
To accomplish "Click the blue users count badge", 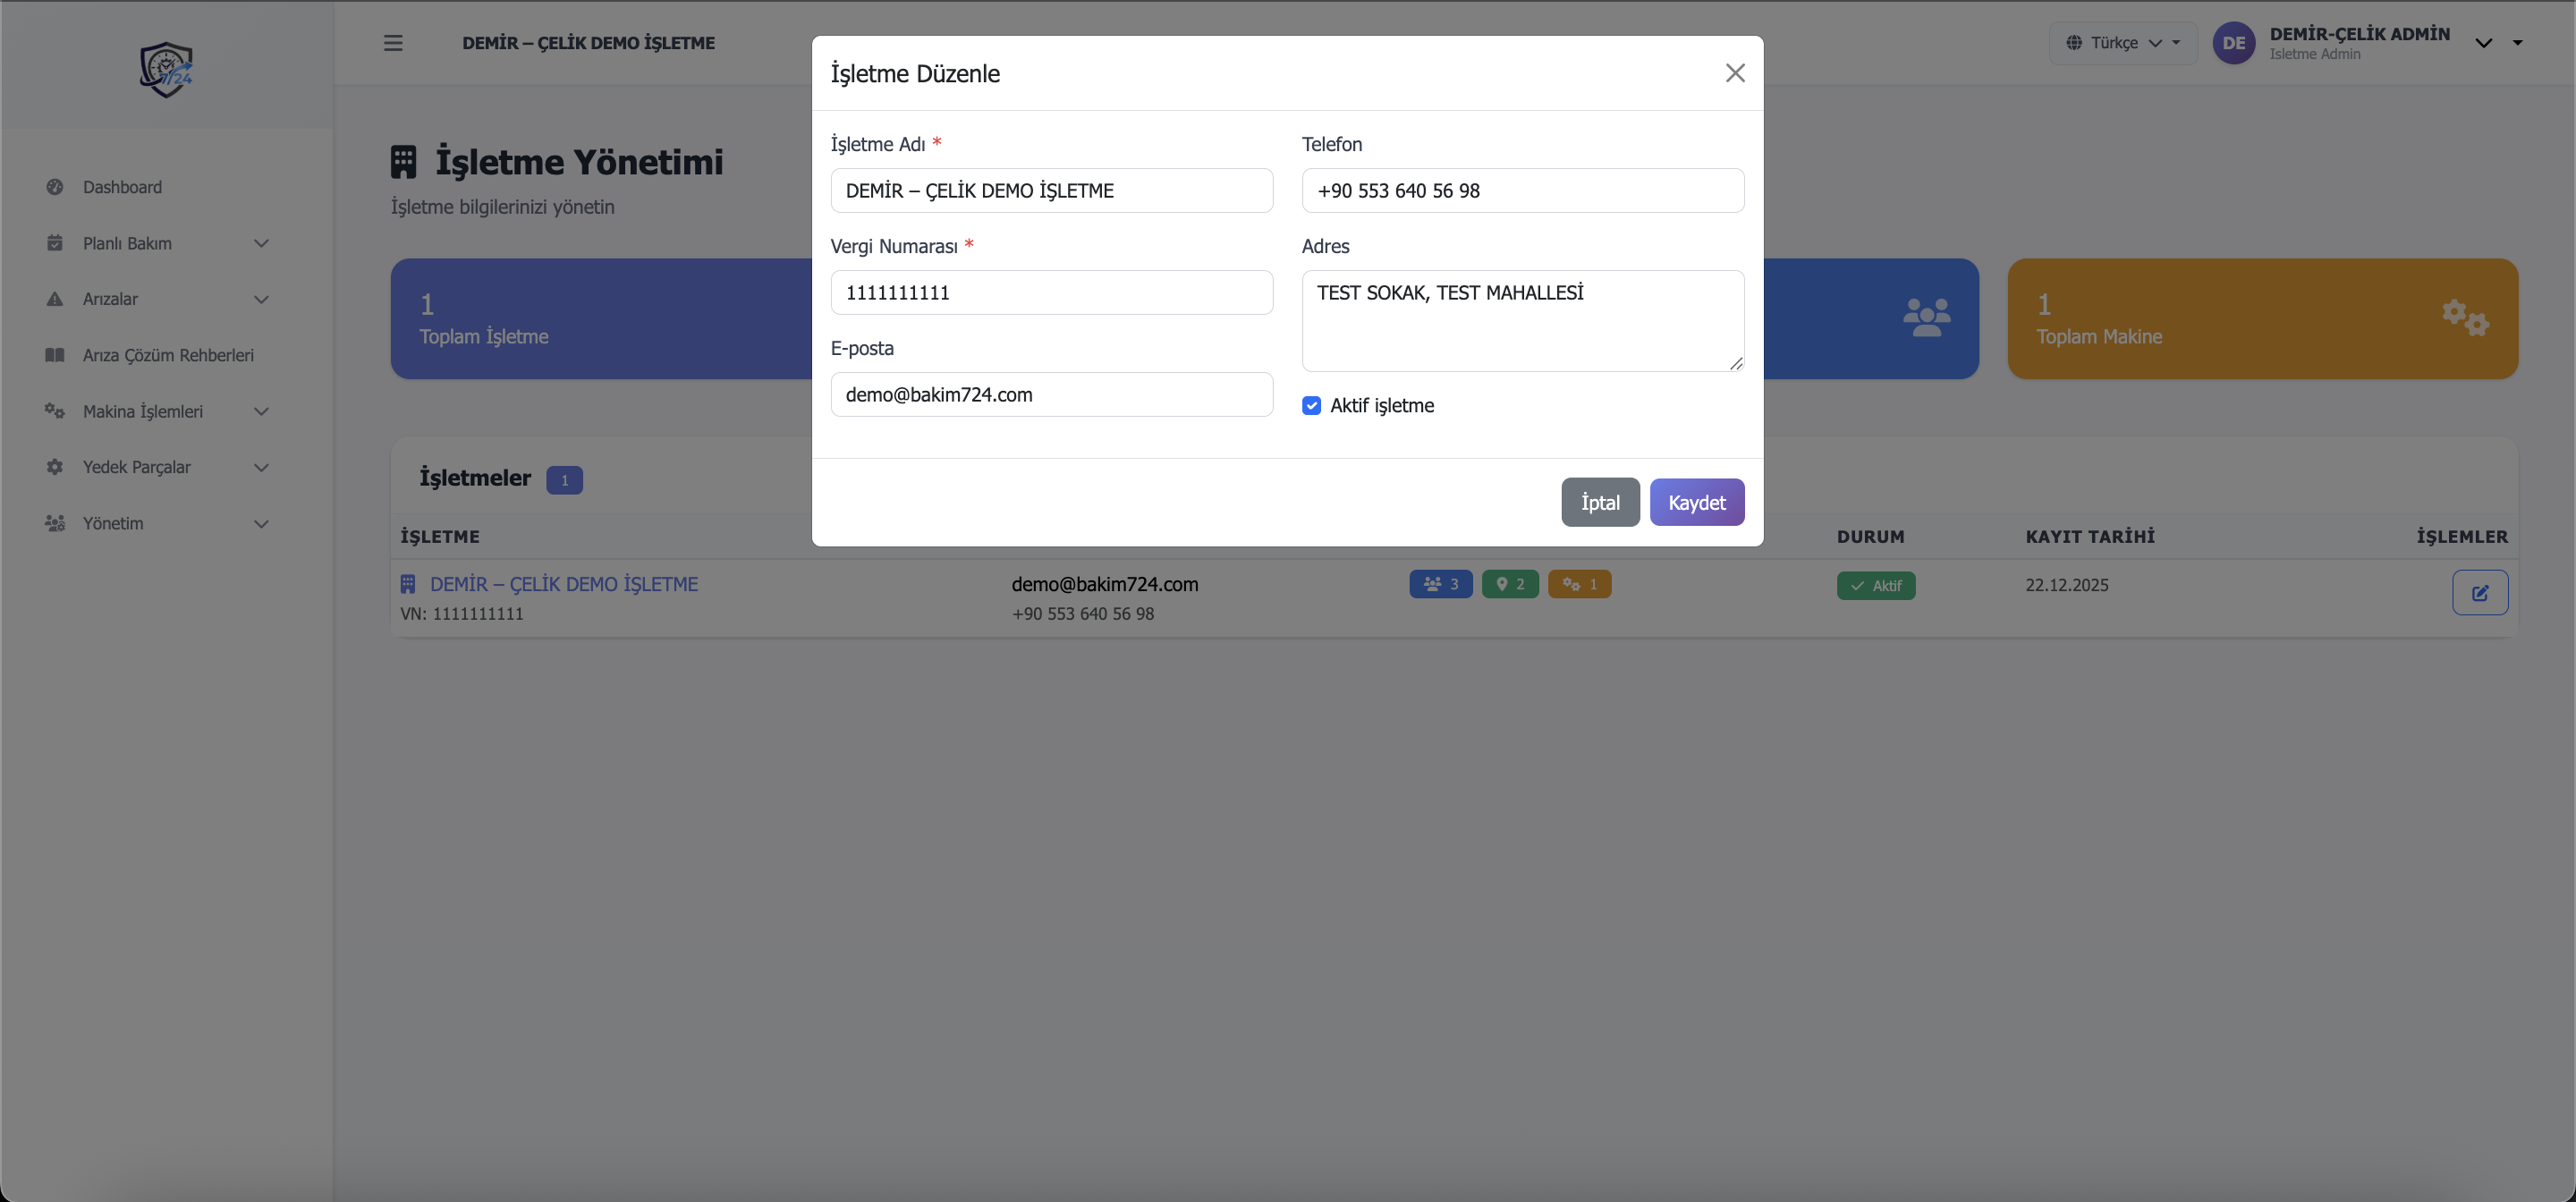I will coord(1440,584).
